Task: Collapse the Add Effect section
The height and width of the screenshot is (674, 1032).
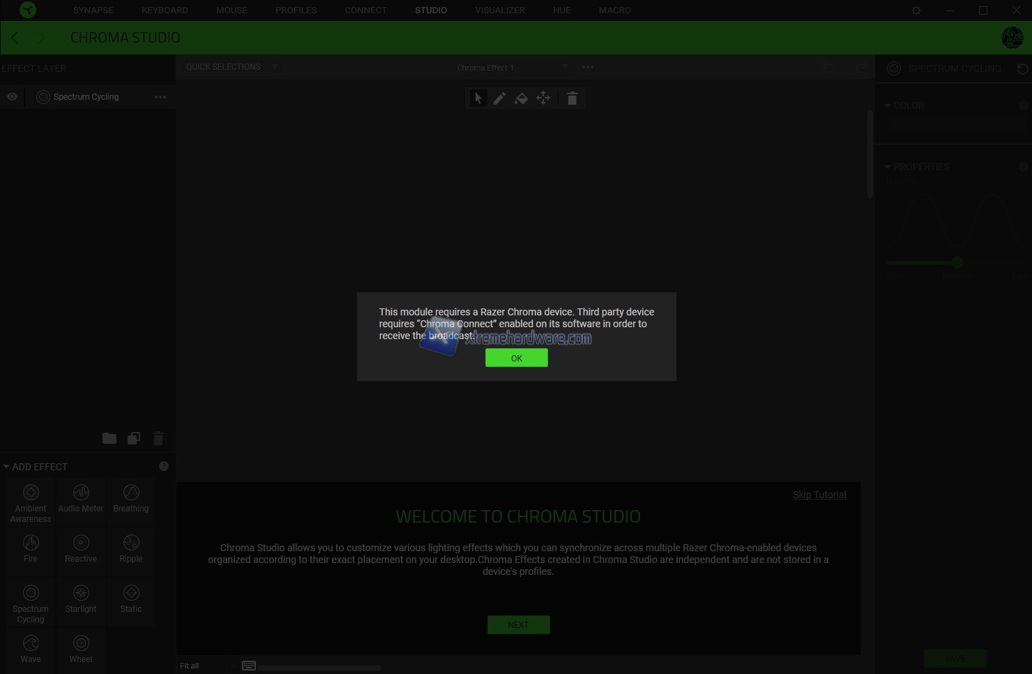Action: 6,467
